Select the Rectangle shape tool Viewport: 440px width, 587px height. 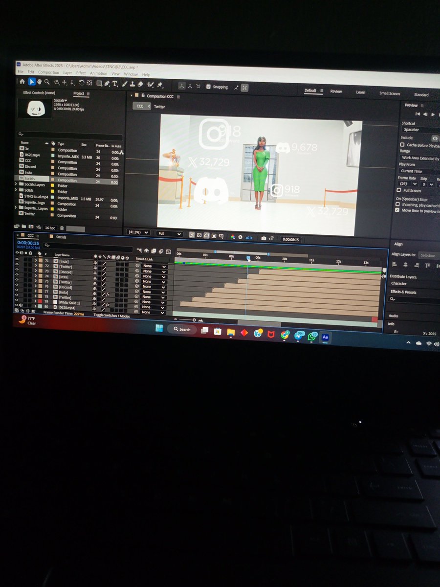point(99,83)
